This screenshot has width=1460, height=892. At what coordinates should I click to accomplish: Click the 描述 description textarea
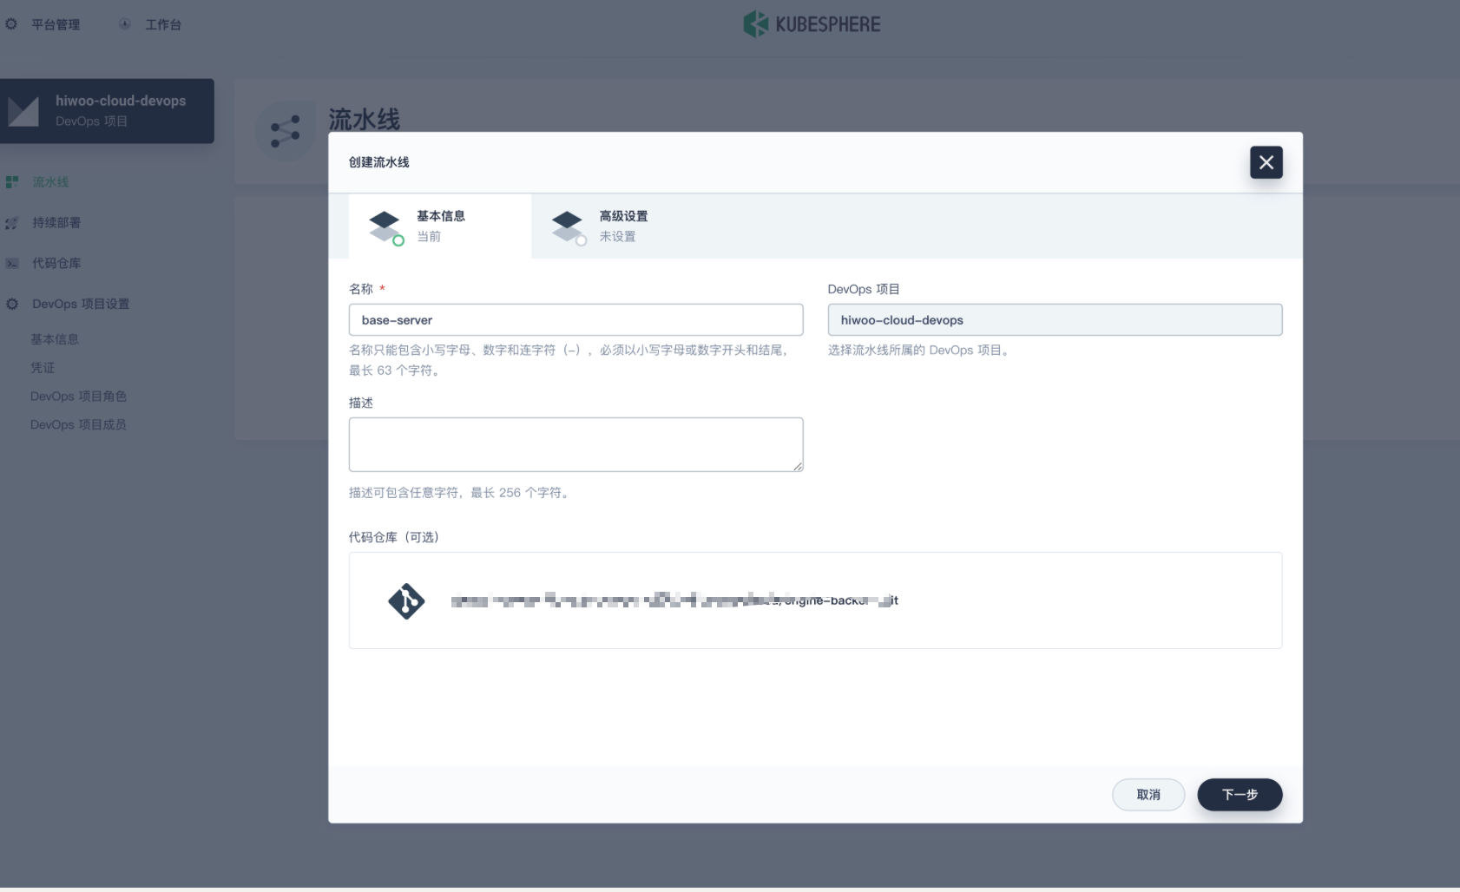tap(575, 444)
